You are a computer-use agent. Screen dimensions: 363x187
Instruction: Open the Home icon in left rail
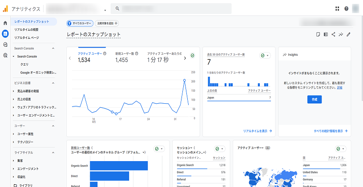5,23
